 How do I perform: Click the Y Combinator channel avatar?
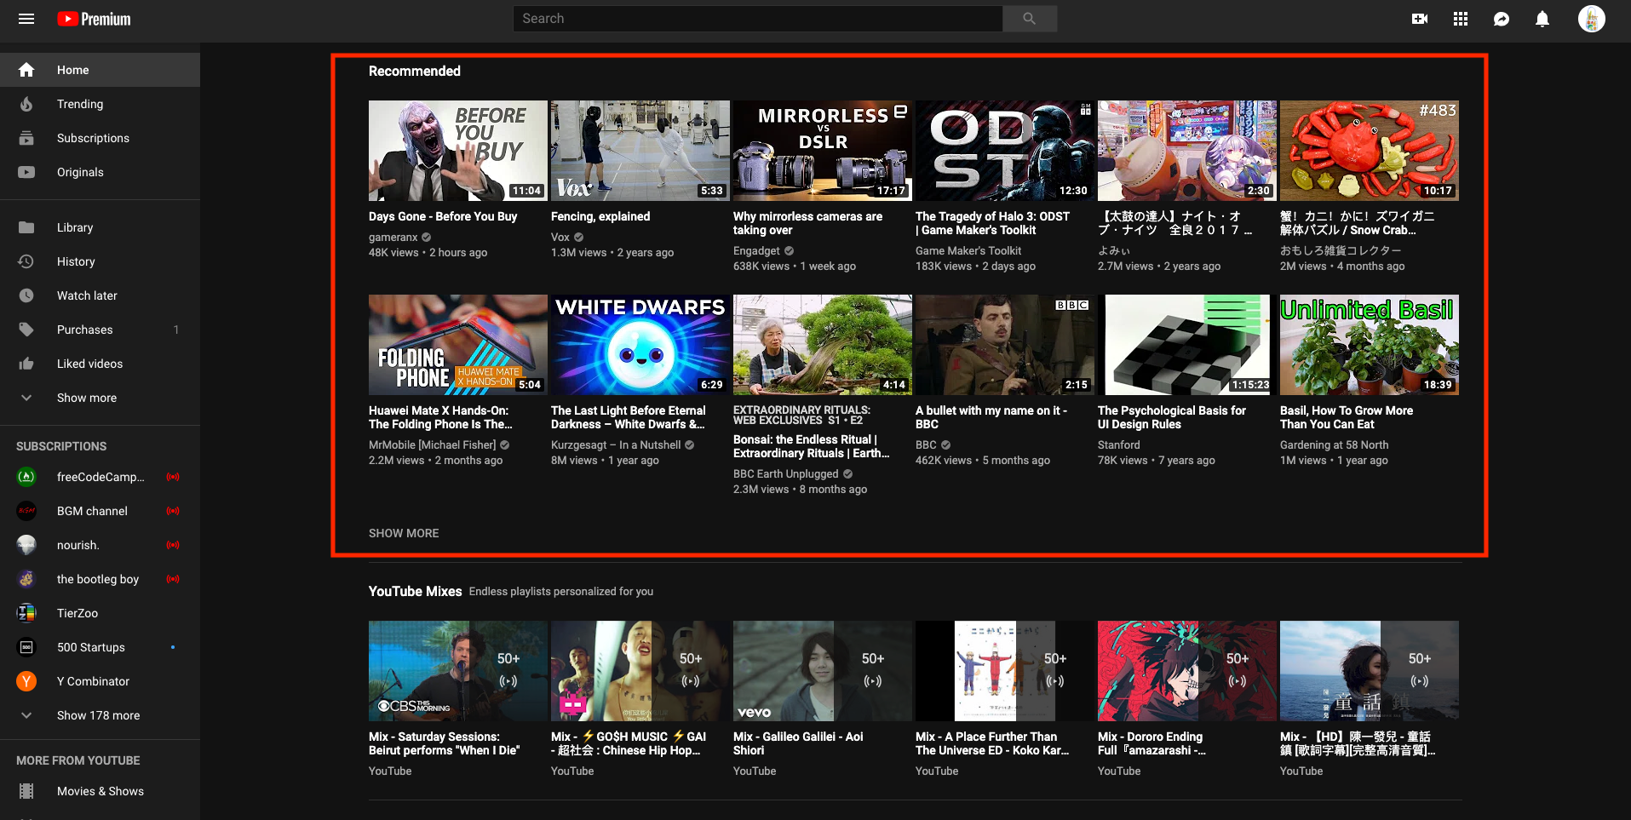tap(26, 681)
